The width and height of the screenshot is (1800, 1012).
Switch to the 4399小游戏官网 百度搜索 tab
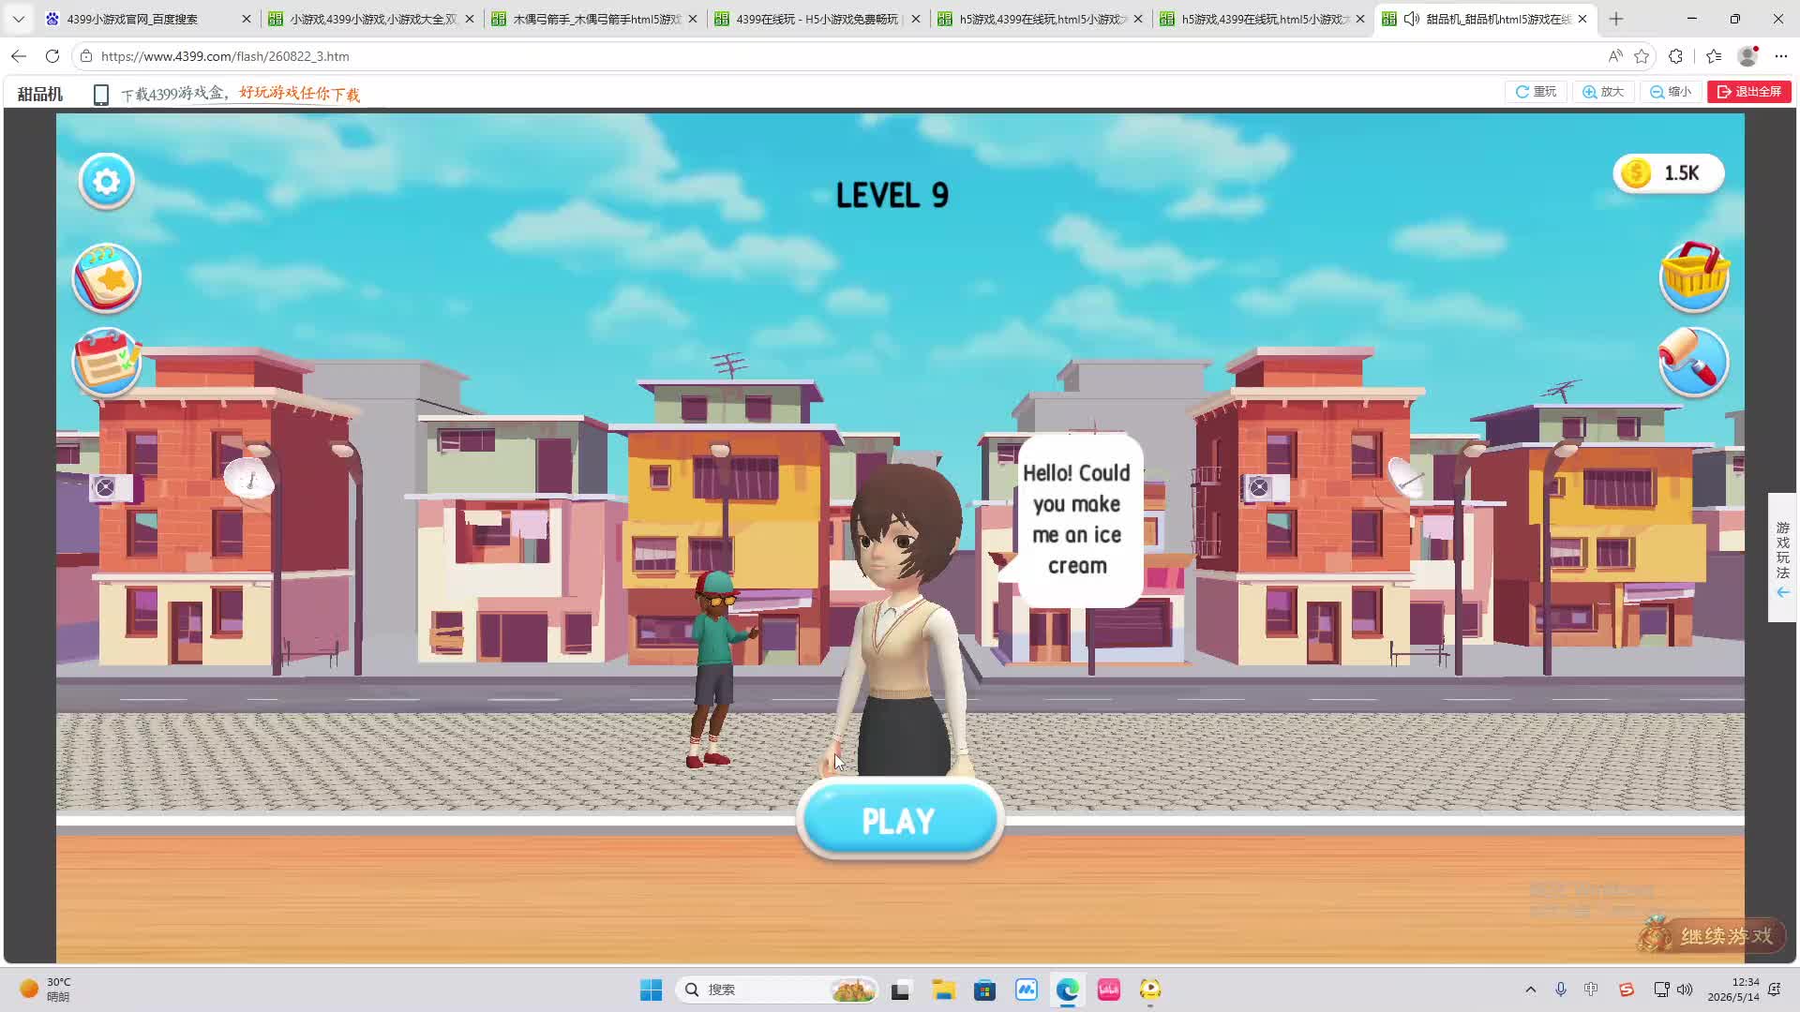(148, 19)
